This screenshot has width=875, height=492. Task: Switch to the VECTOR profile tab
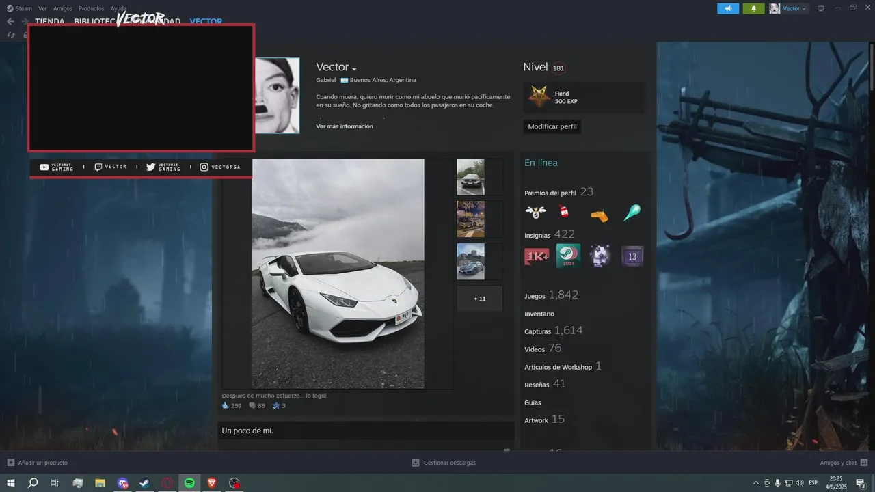tap(206, 21)
